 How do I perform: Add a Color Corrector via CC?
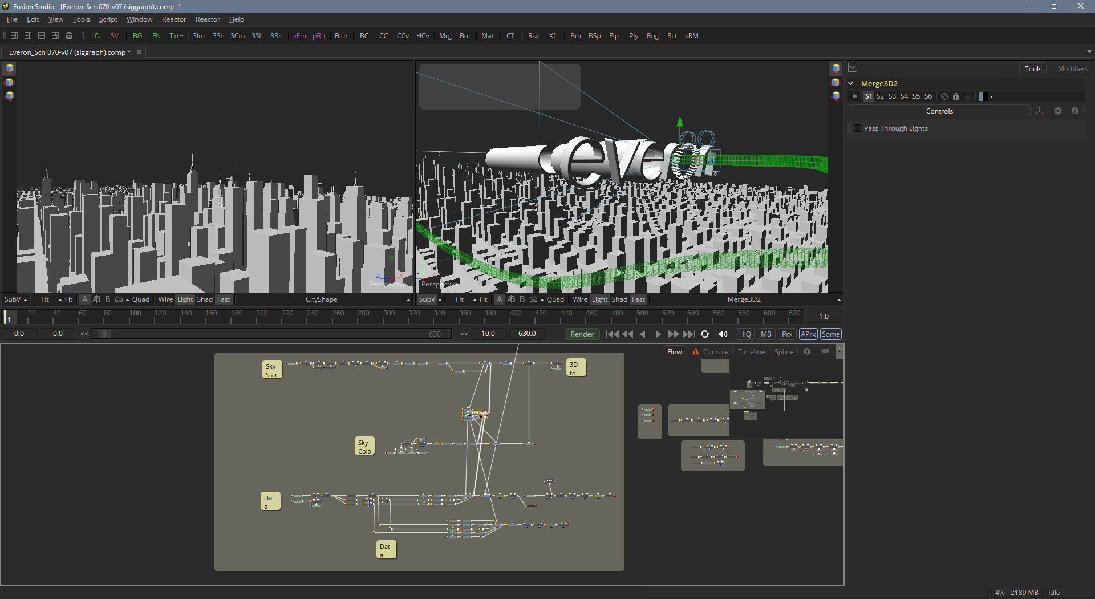[384, 35]
